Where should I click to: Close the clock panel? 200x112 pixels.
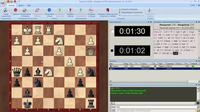pos(151,22)
